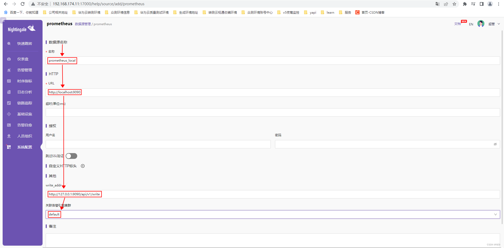Open the 百度一下 bookmark
Image resolution: width=504 pixels, height=248 pixels.
[x=21, y=12]
